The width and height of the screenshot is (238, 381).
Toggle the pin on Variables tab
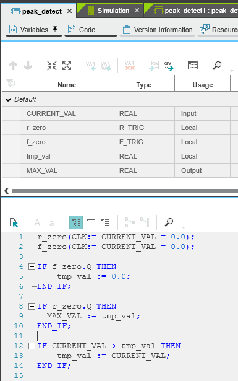pyautogui.click(x=55, y=29)
